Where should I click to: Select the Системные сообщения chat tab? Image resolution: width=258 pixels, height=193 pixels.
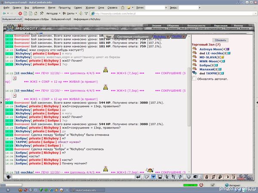pyautogui.click(x=132, y=36)
